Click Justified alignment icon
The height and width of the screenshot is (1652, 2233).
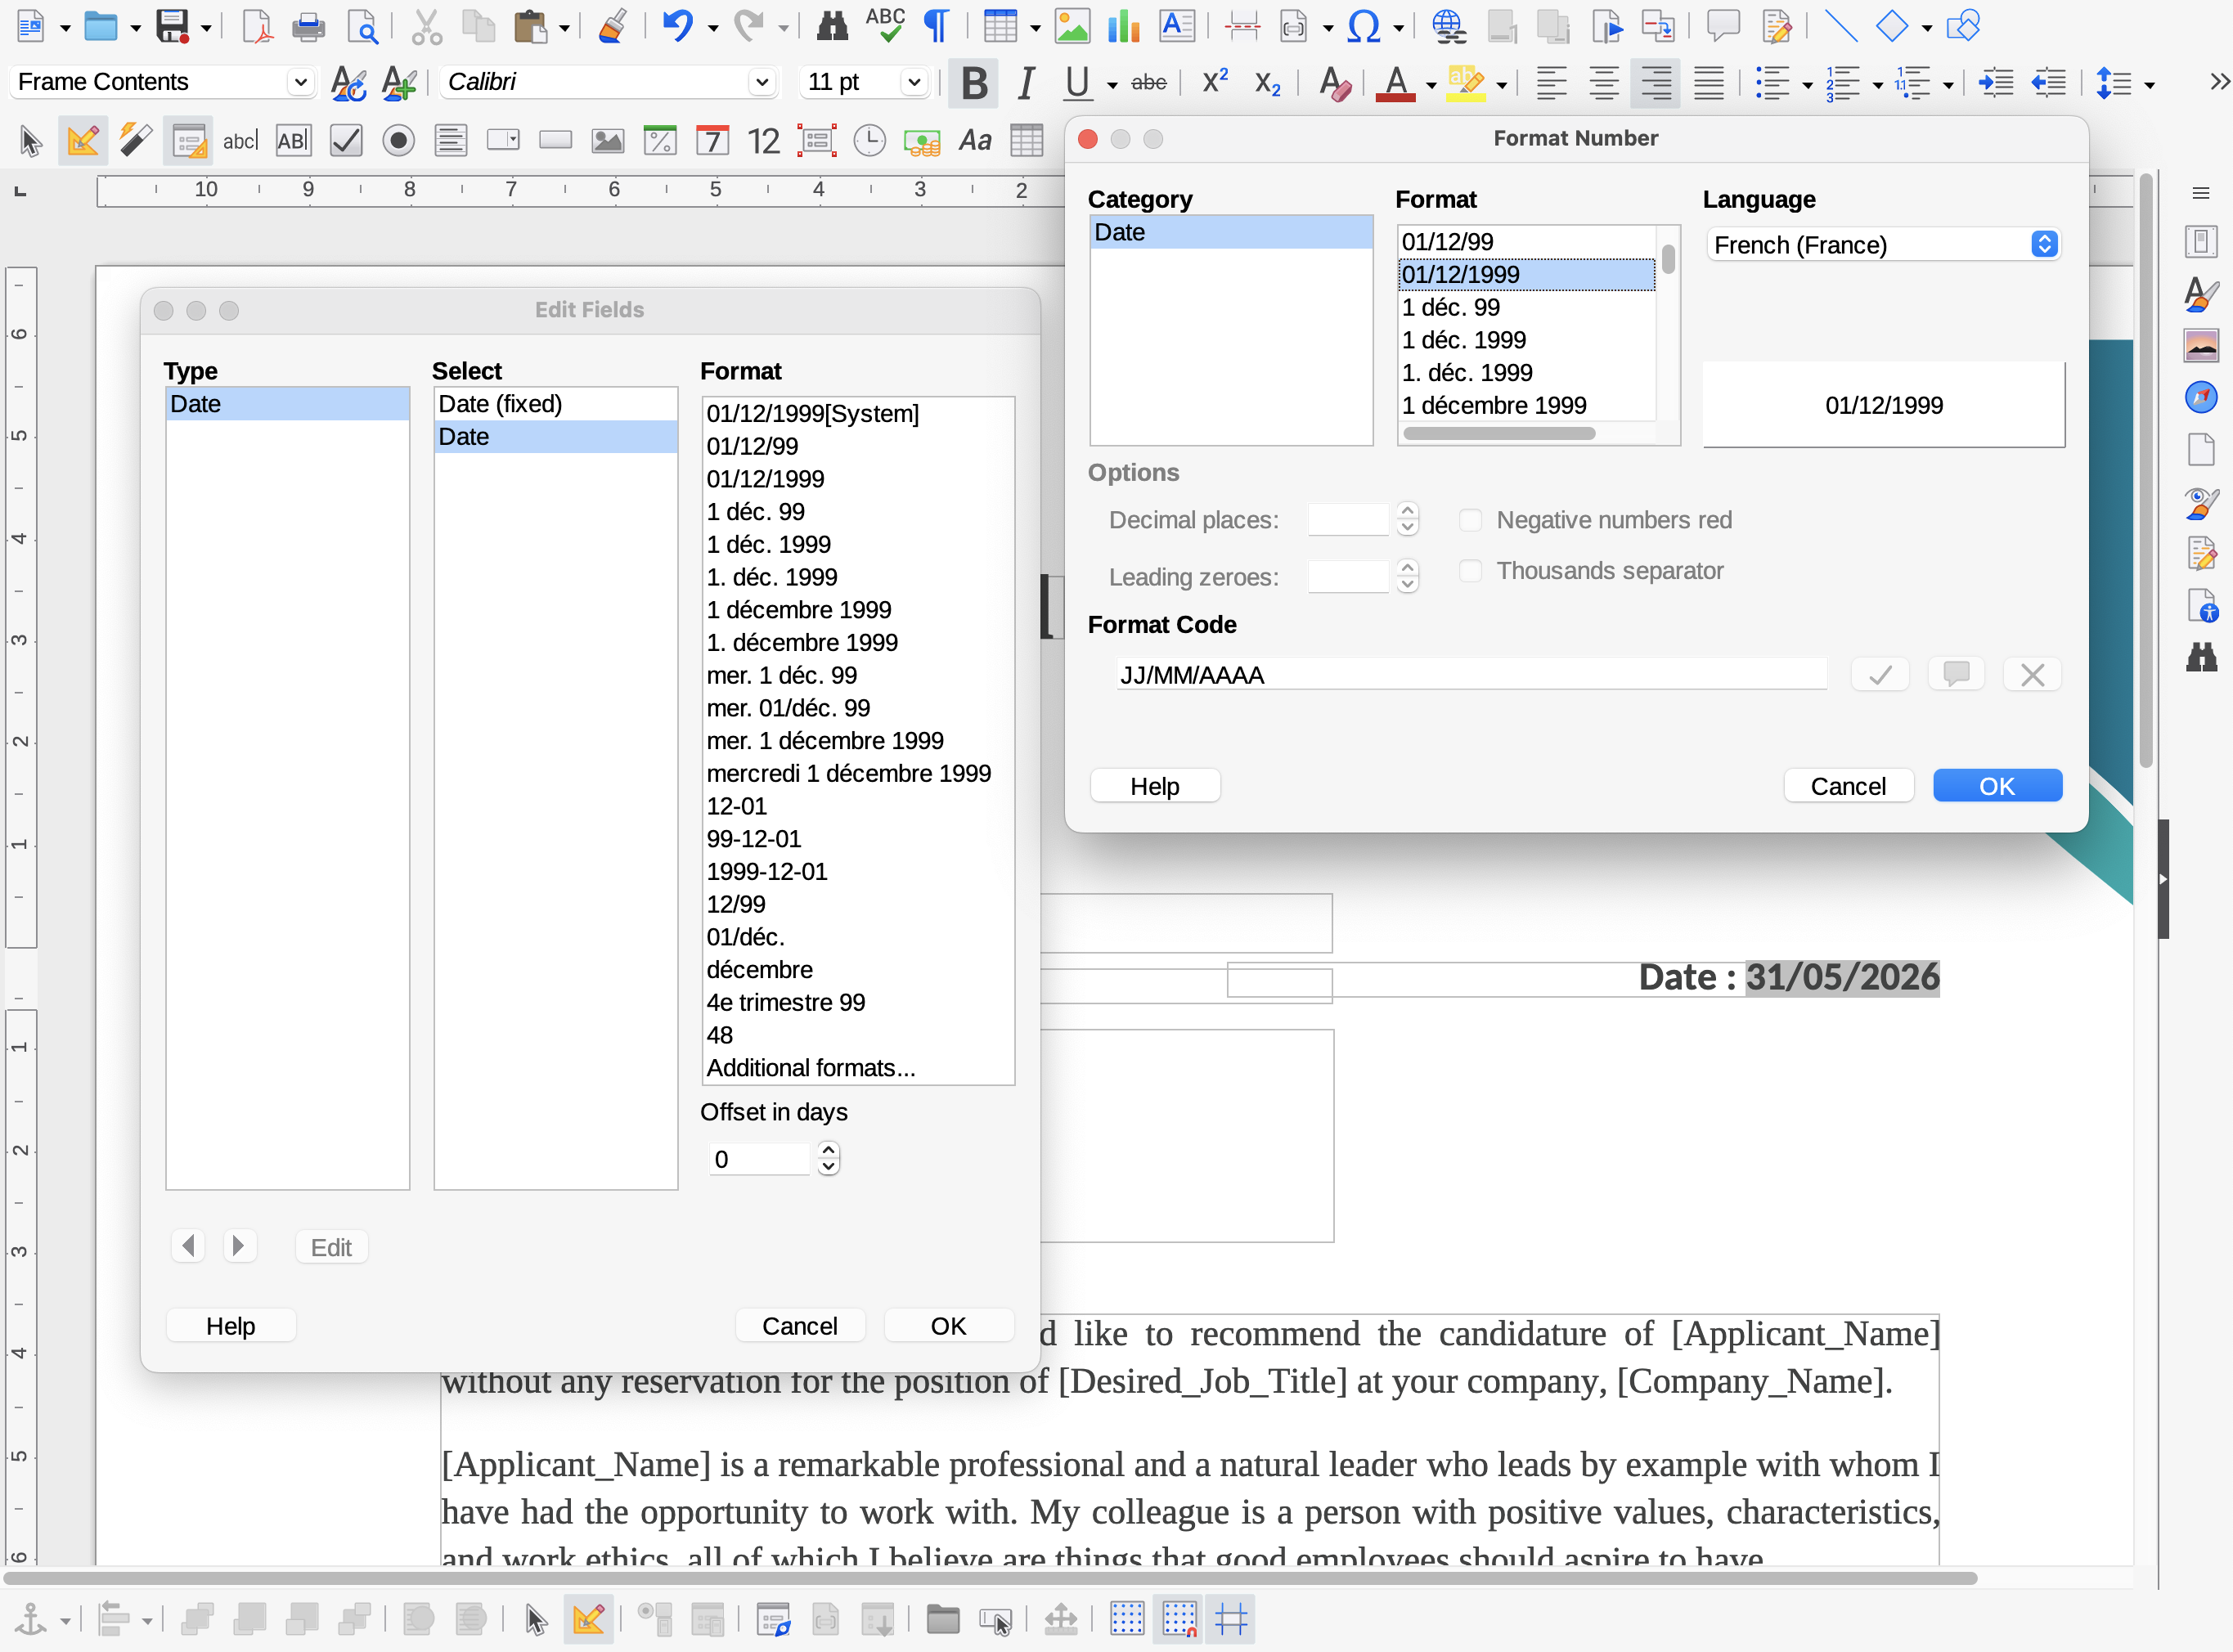[x=1709, y=83]
